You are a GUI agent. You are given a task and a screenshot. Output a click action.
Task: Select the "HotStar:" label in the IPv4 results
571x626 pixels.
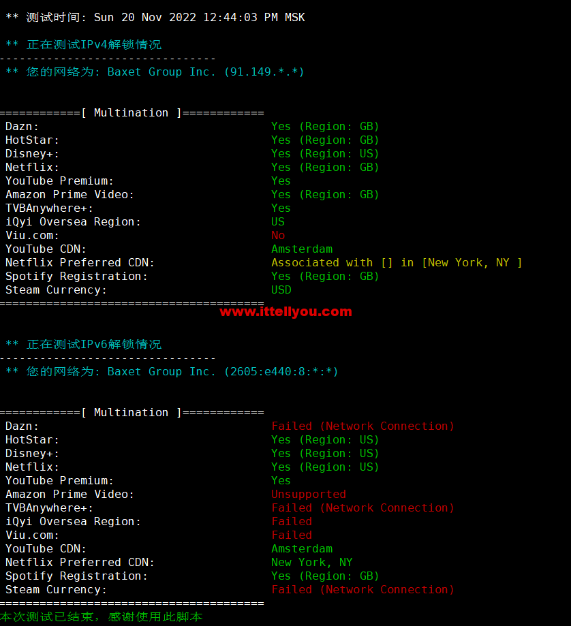(32, 140)
